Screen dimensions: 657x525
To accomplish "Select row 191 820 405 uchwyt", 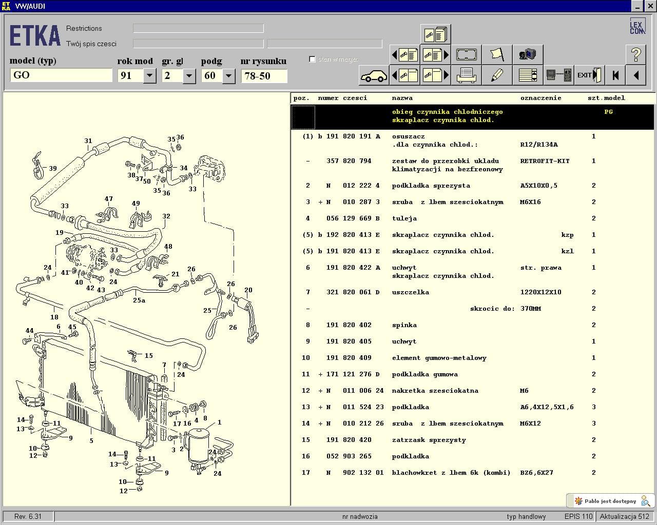I will coord(472,341).
